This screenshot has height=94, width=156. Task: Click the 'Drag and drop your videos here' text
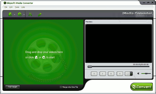point(44,52)
